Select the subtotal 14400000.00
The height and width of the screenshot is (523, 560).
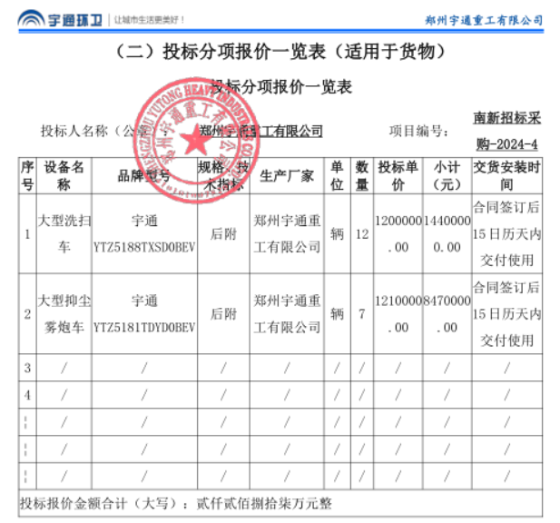click(447, 234)
